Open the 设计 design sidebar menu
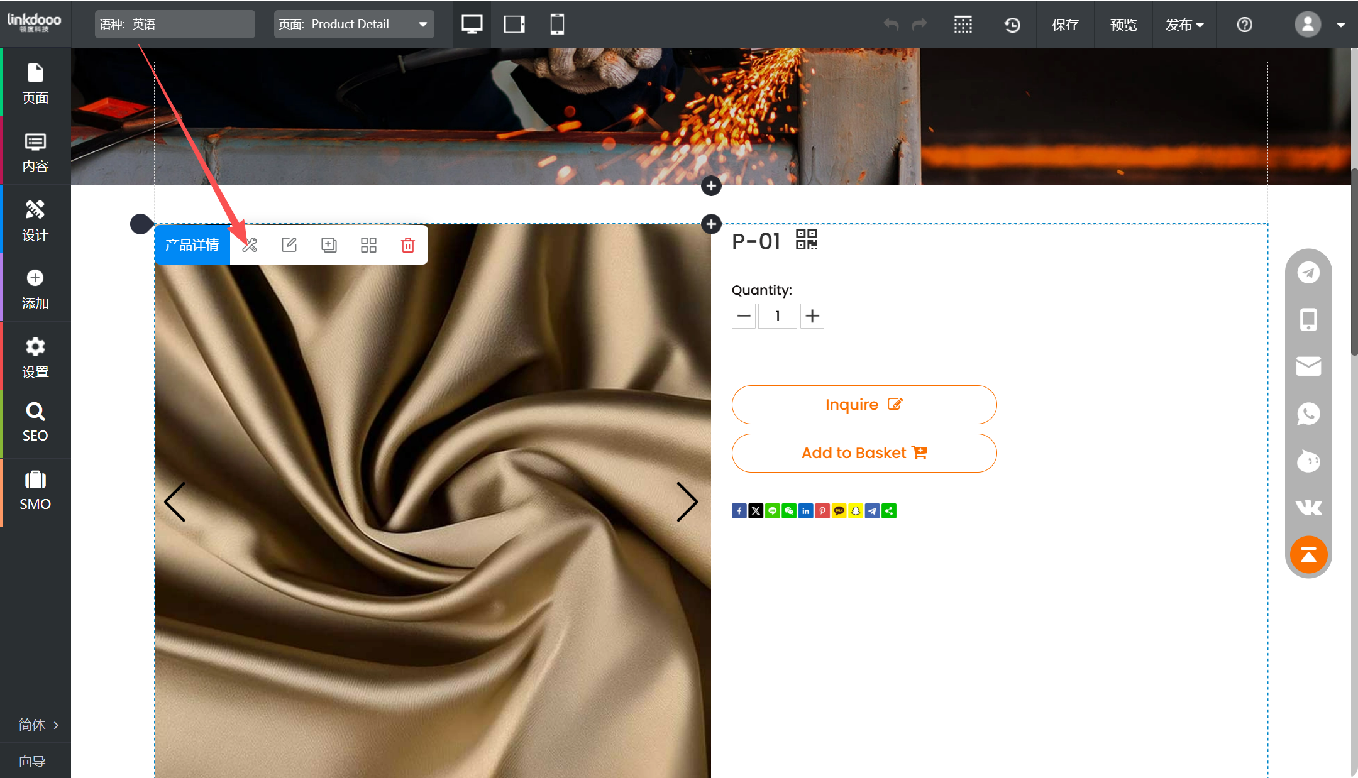Viewport: 1358px width, 778px height. pos(35,220)
